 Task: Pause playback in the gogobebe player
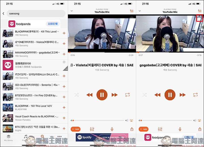[170, 95]
